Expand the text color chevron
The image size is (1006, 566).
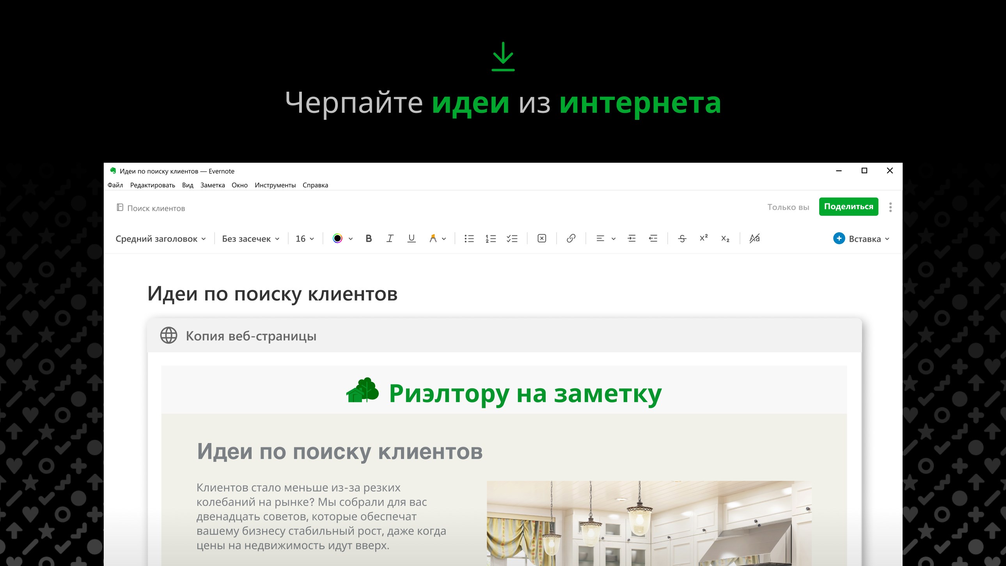(351, 239)
